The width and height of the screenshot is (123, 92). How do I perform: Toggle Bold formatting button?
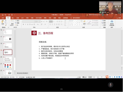pyautogui.click(x=23, y=24)
